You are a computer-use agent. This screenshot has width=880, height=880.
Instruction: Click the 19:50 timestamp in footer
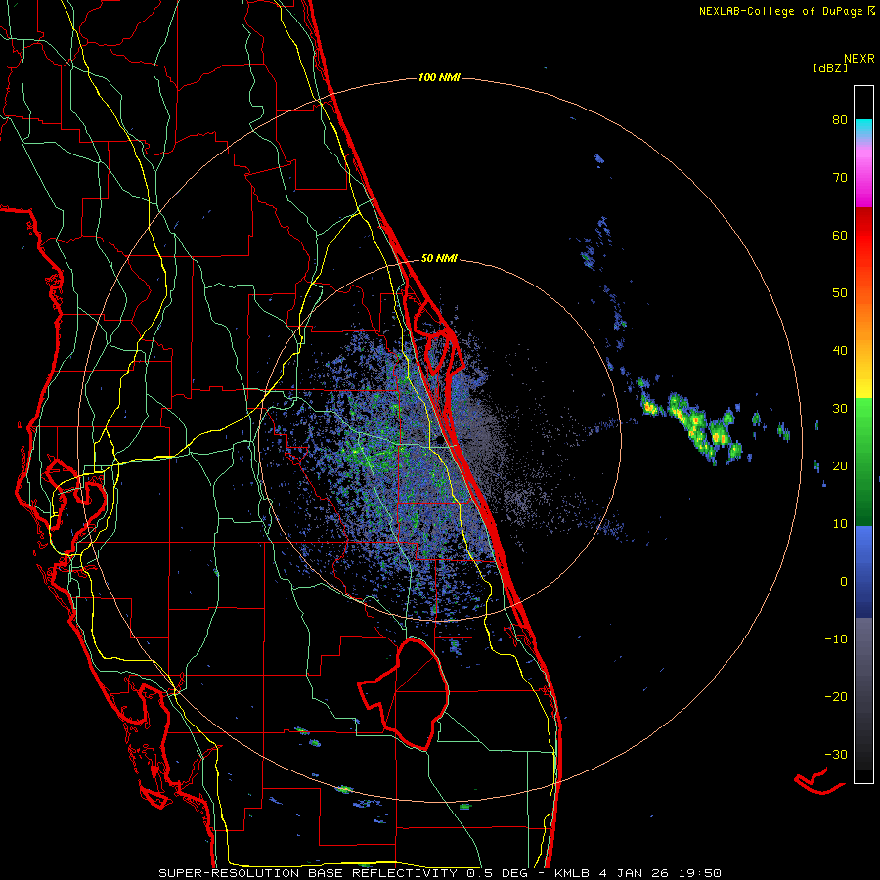pyautogui.click(x=699, y=873)
